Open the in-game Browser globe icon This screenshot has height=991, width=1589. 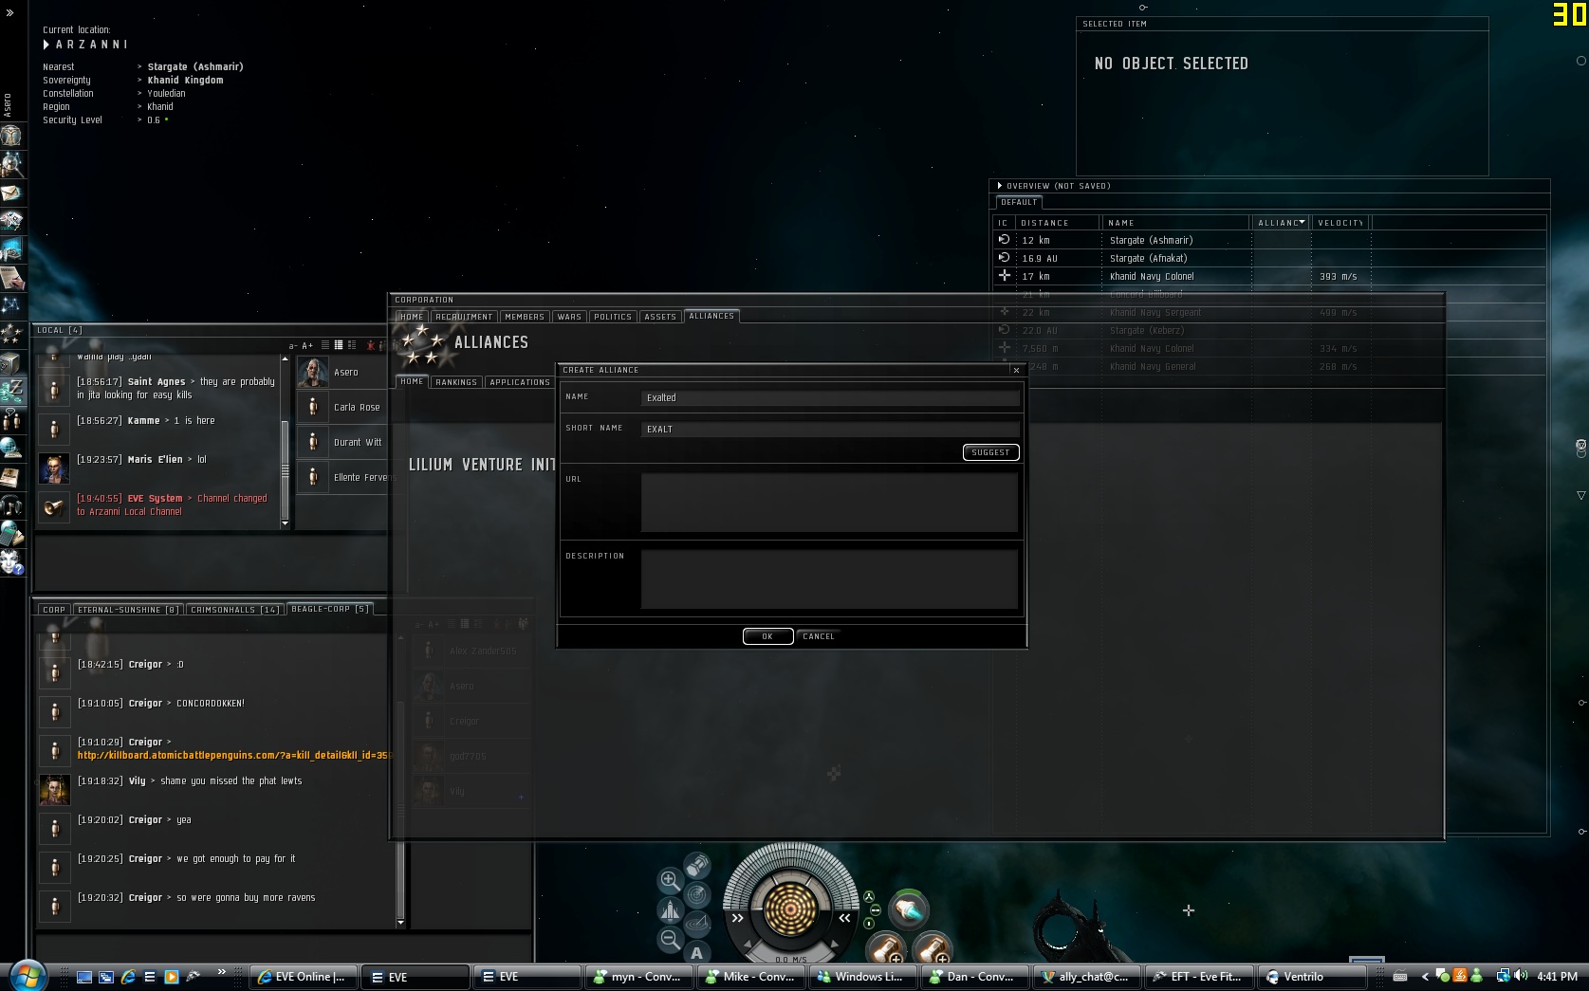(x=11, y=447)
